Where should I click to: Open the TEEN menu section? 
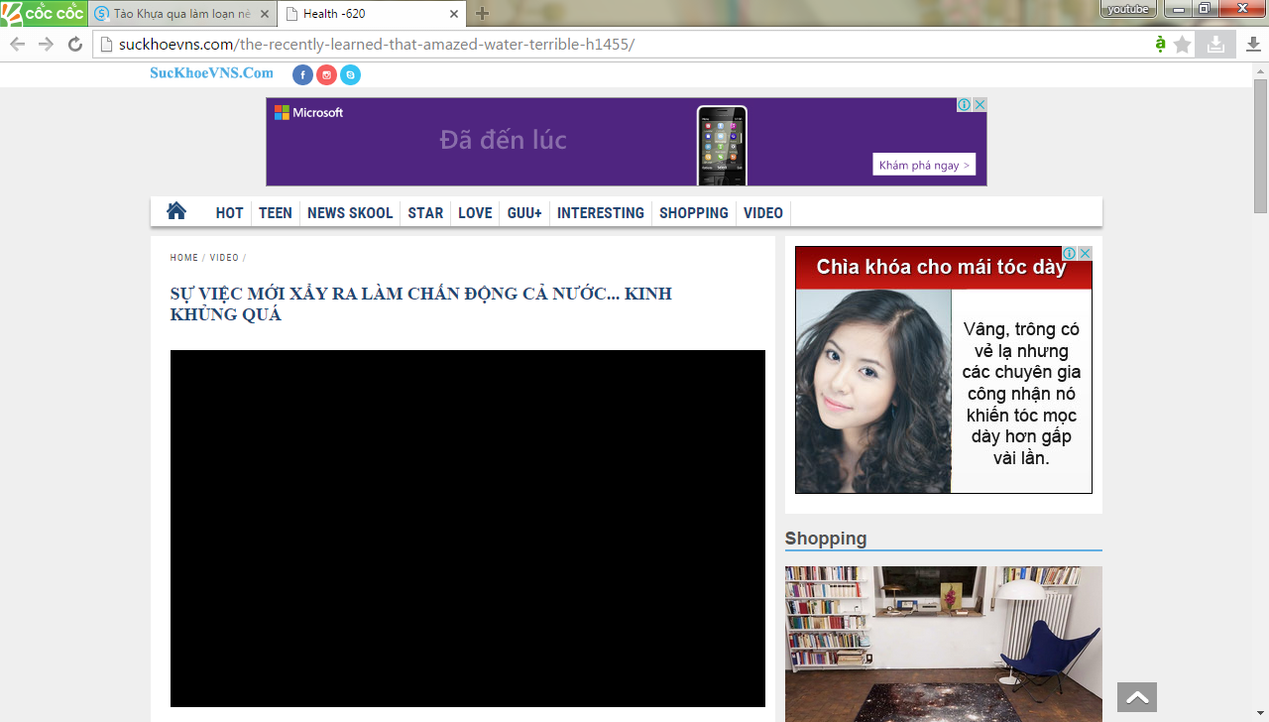coord(276,212)
